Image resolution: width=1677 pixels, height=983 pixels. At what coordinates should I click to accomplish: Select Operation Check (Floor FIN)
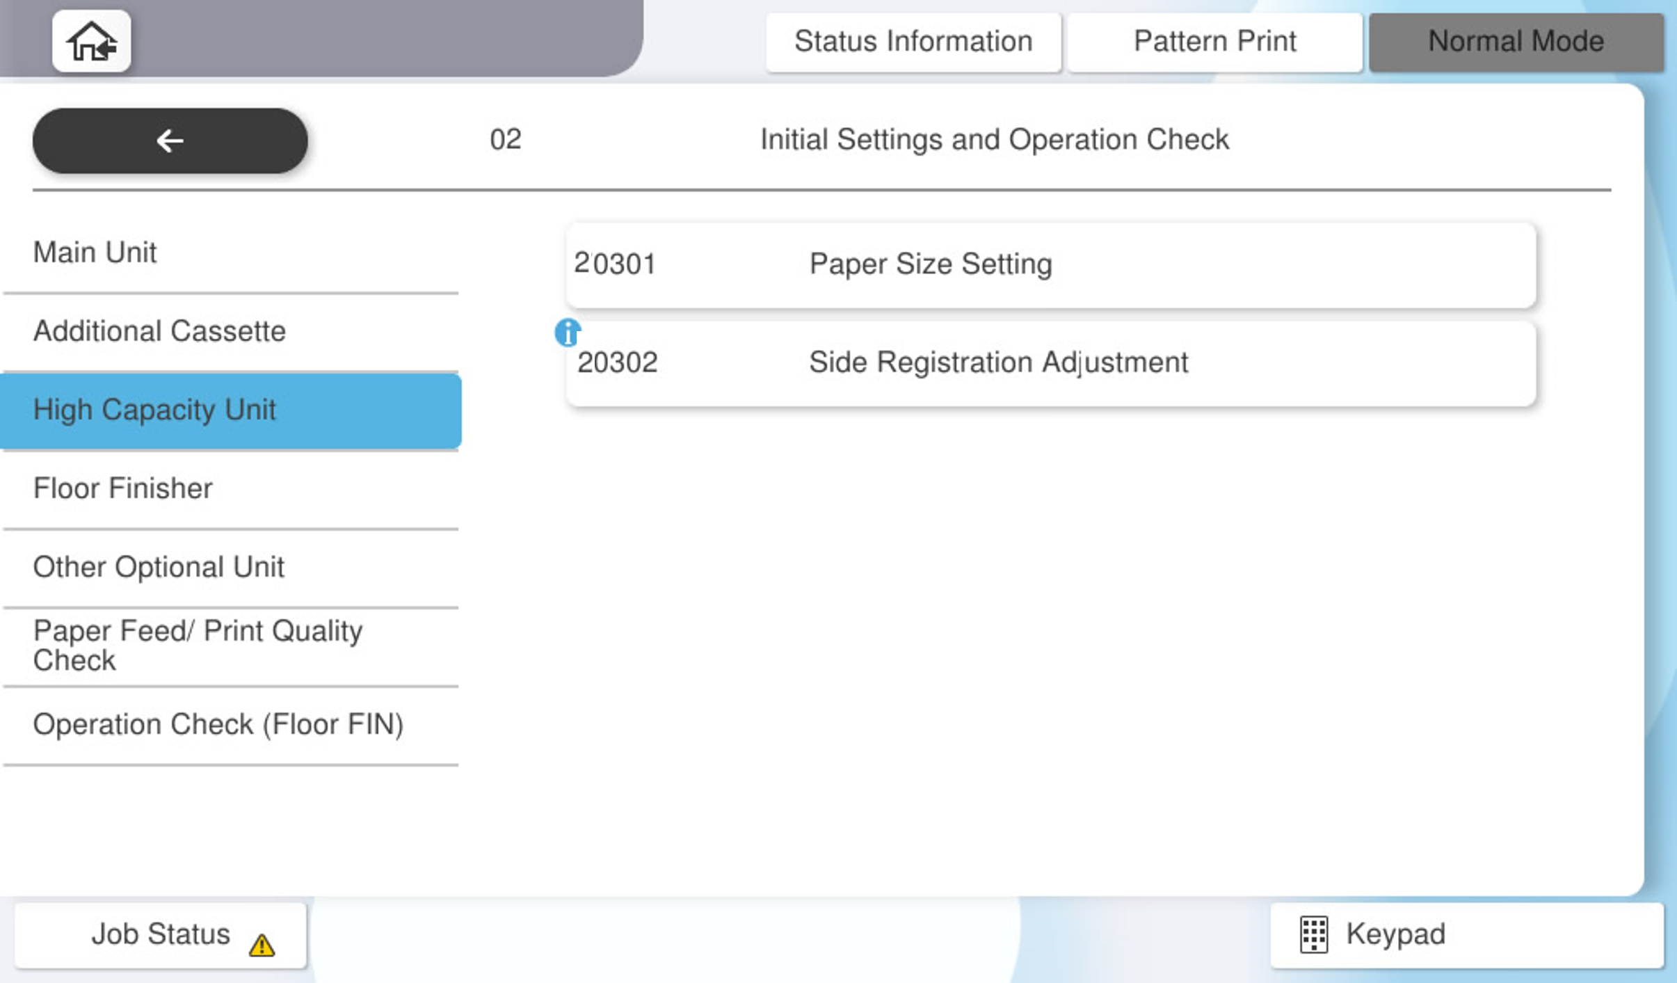pyautogui.click(x=230, y=724)
